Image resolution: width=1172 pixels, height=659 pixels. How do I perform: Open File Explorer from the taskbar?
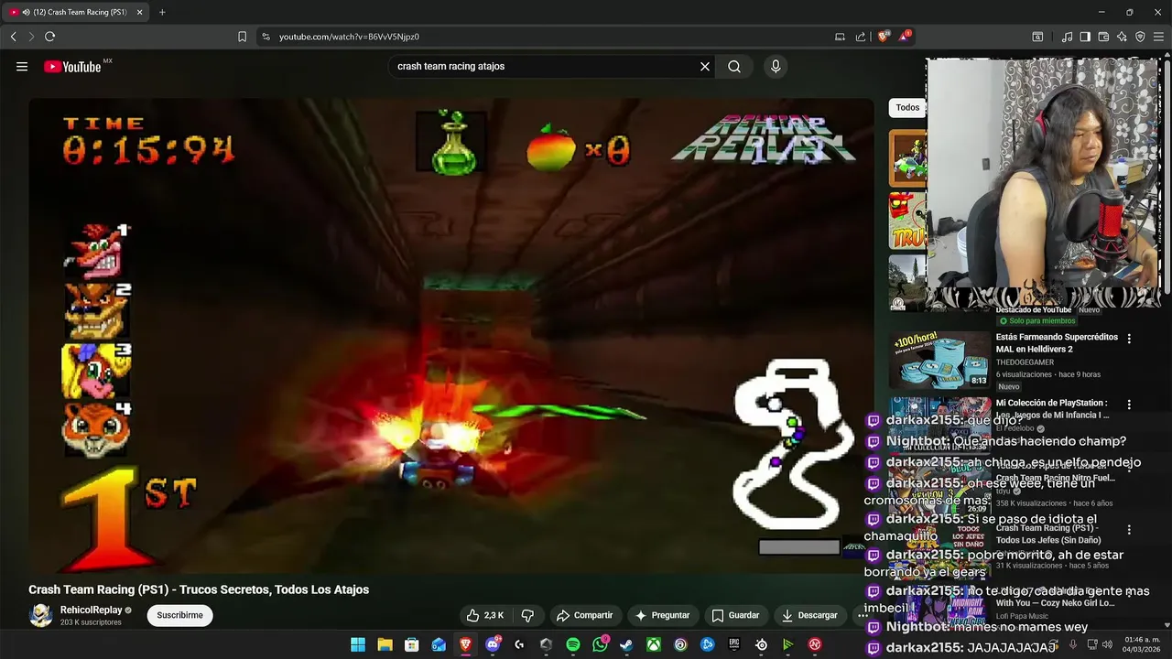point(385,644)
